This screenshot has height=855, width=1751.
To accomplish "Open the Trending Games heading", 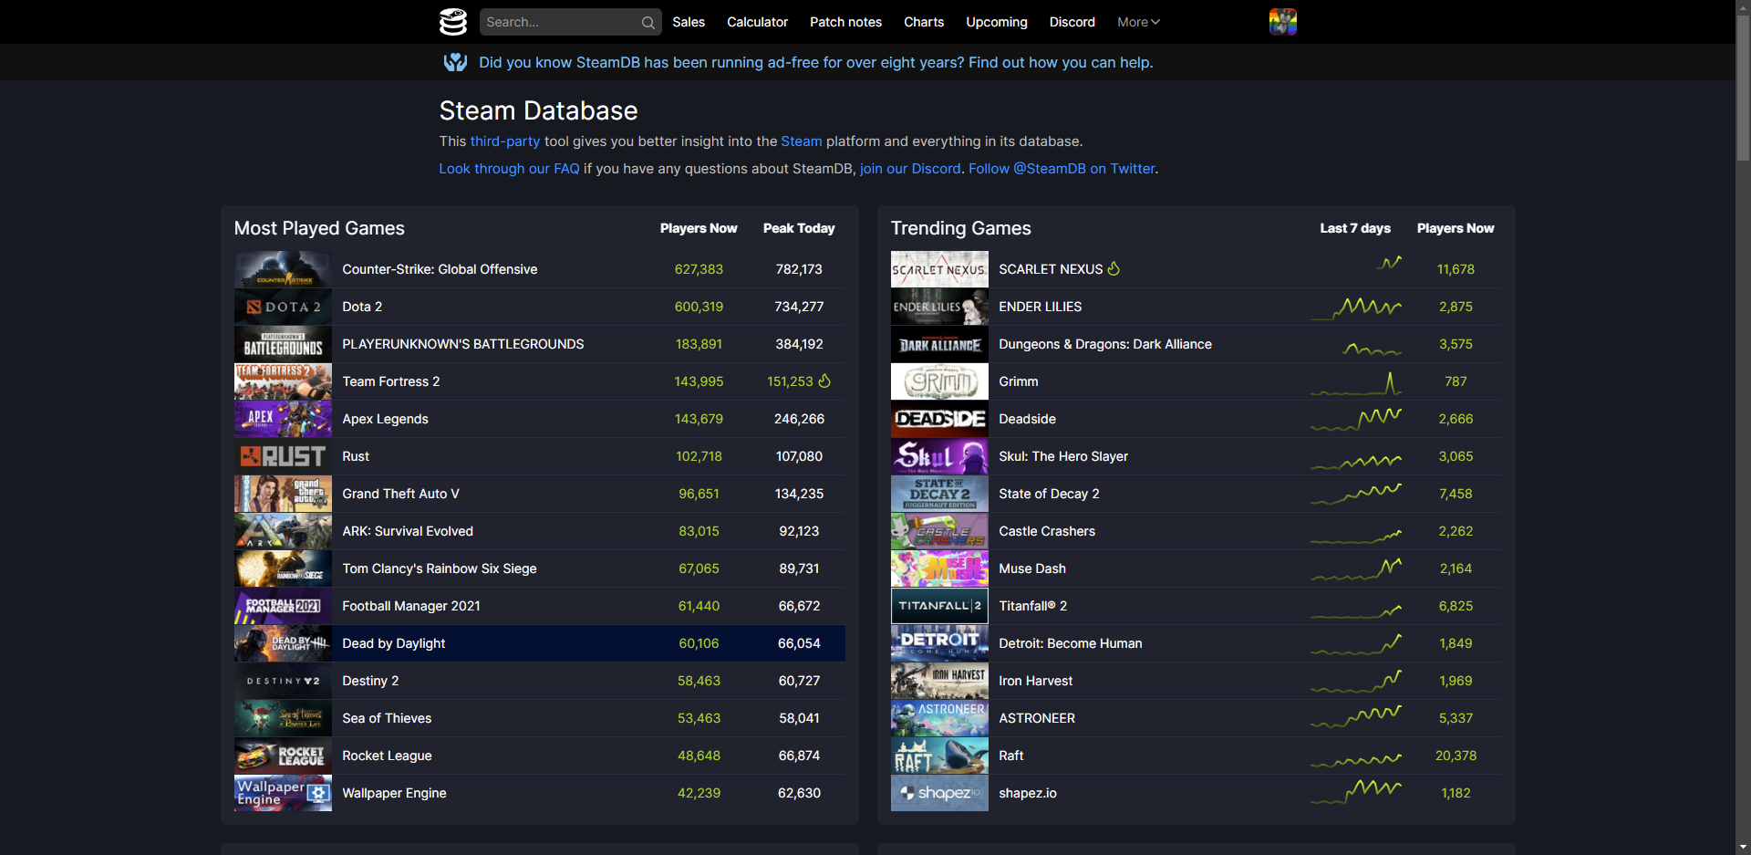I will click(960, 228).
